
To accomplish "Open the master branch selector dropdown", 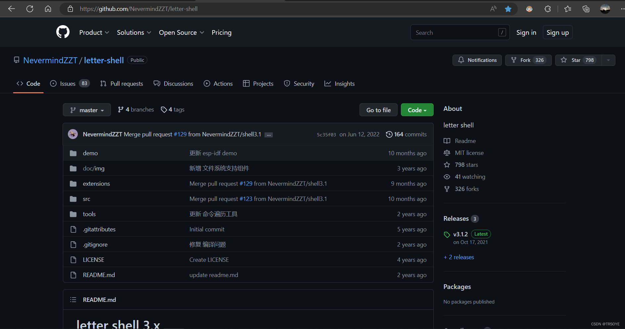I will coord(87,110).
